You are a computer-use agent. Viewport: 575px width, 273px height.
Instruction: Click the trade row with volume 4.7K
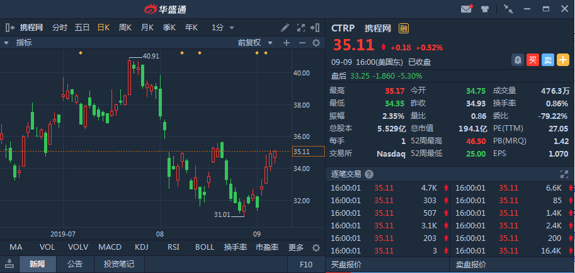[x=388, y=188]
